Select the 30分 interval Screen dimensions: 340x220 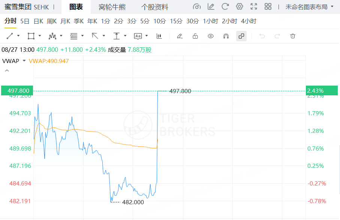pos(193,21)
